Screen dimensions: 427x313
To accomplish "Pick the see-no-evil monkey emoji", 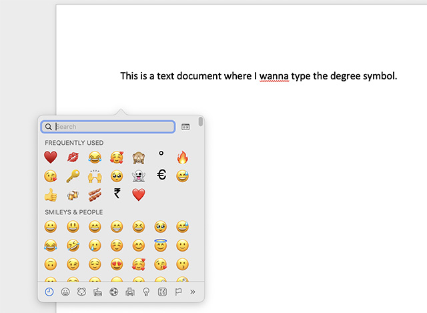I will pos(138,158).
